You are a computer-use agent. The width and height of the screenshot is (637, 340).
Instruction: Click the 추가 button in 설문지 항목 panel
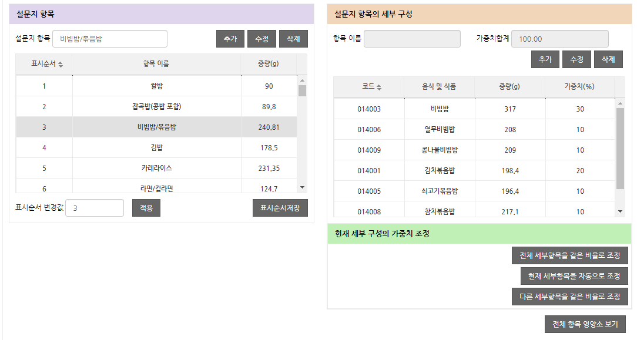click(230, 39)
